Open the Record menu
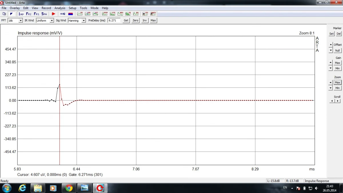343x193 pixels. click(46, 8)
